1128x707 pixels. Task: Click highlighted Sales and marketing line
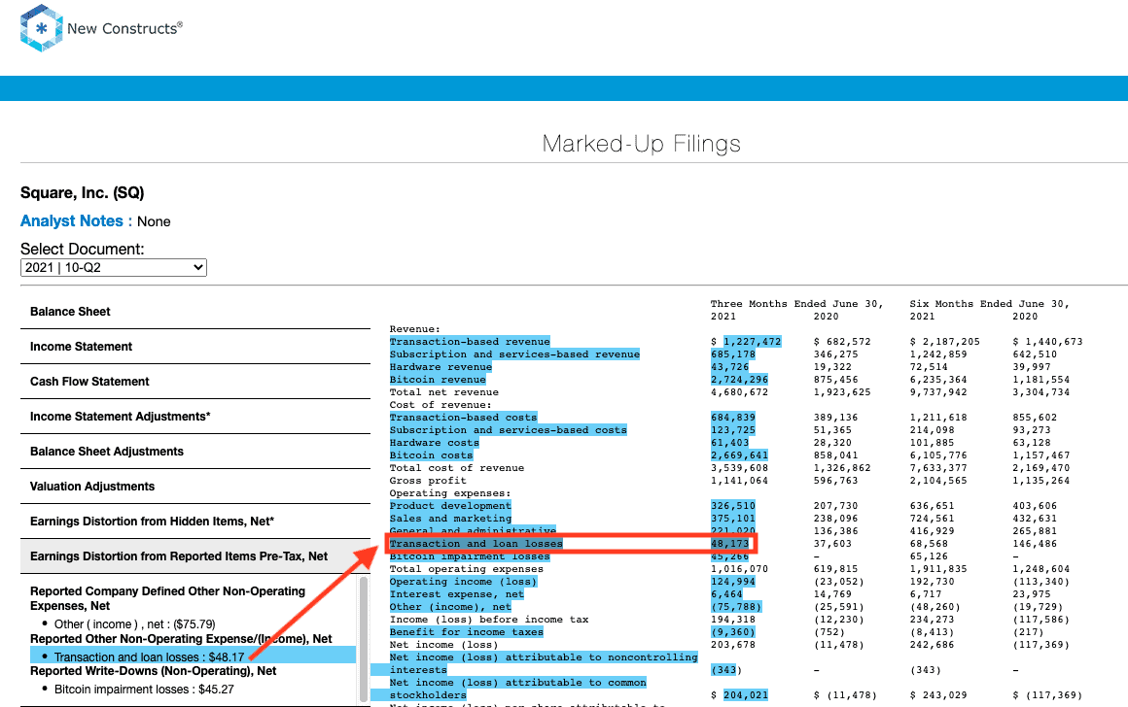[450, 519]
